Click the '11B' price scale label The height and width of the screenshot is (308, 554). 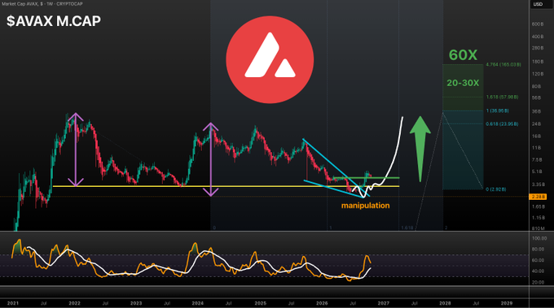(x=536, y=148)
